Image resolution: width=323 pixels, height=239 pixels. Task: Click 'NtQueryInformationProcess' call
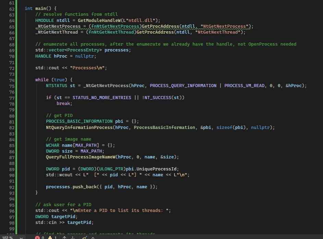click(x=79, y=128)
